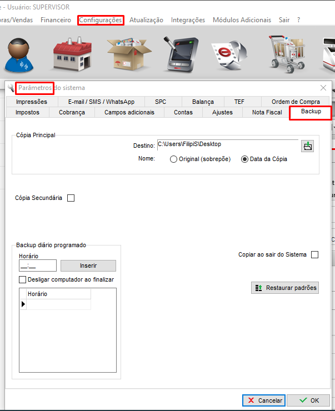Click the Horário time input field
Viewport: 335px width, 411px height.
click(38, 266)
